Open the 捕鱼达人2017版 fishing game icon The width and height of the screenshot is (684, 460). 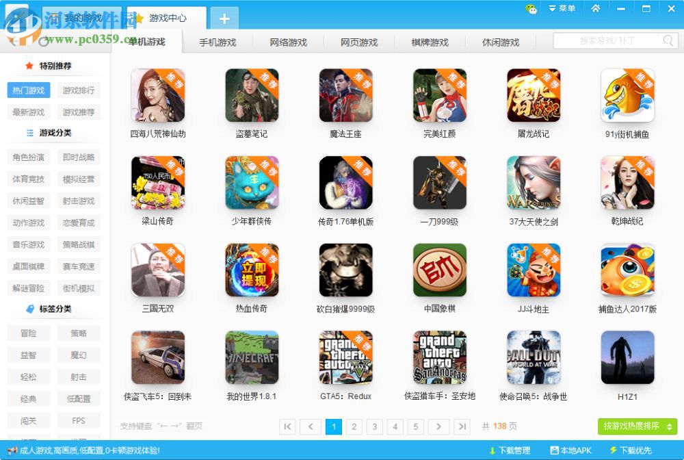[x=627, y=270]
